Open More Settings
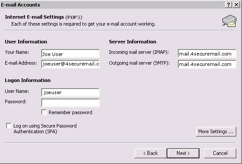This screenshot has width=242, height=164. tap(216, 131)
